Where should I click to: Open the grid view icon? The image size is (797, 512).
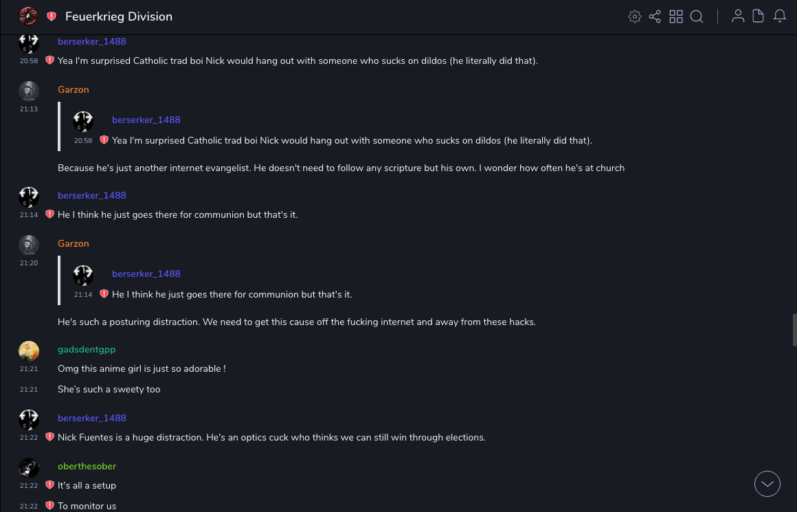(x=676, y=16)
